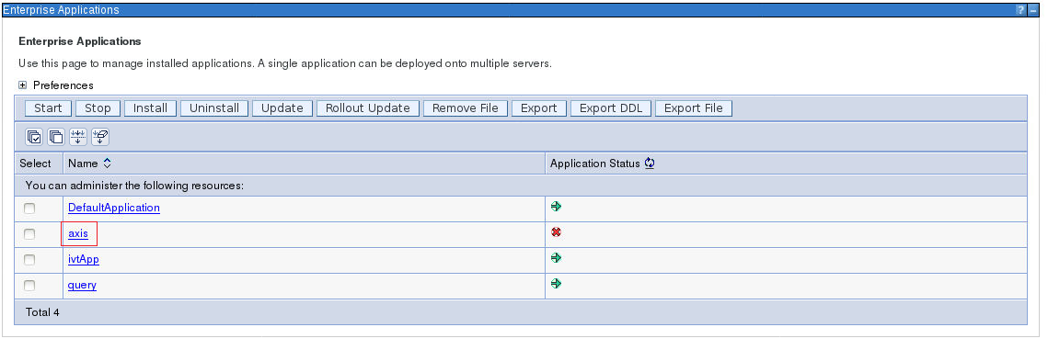Image resolution: width=1048 pixels, height=350 pixels.
Task: Click the Export File button
Action: pos(694,108)
